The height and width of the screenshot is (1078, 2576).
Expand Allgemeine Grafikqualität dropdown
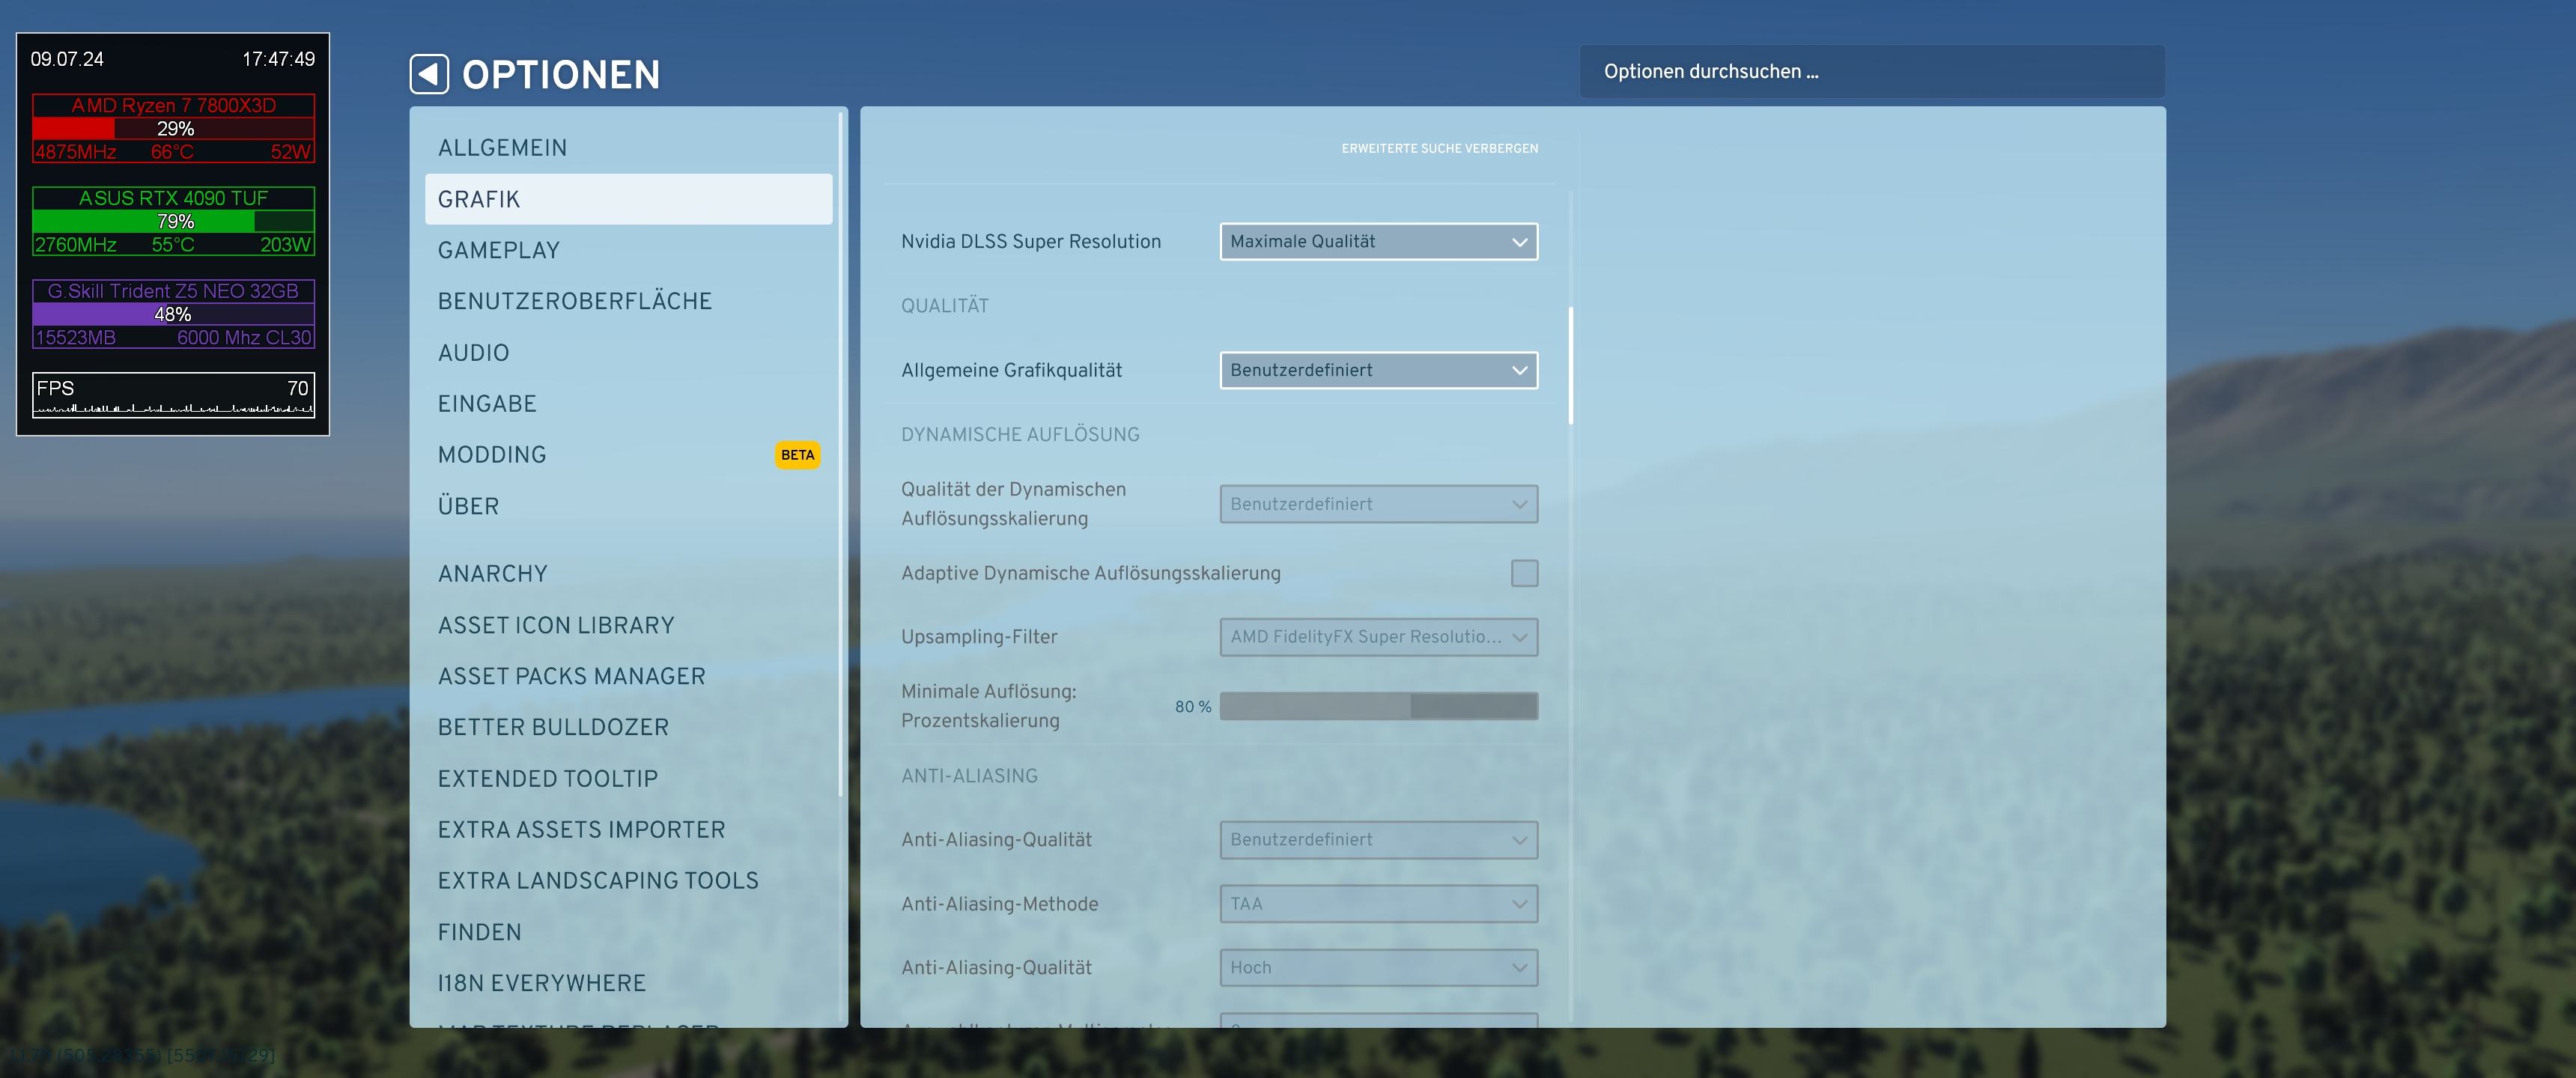[x=1378, y=370]
